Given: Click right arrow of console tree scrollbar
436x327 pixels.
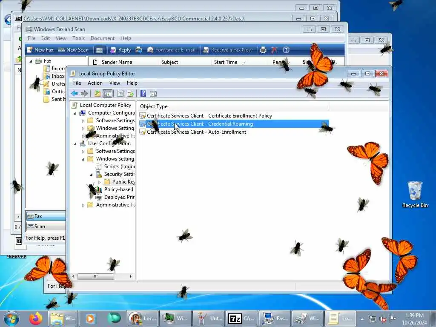Looking at the screenshot, I should click(131, 276).
